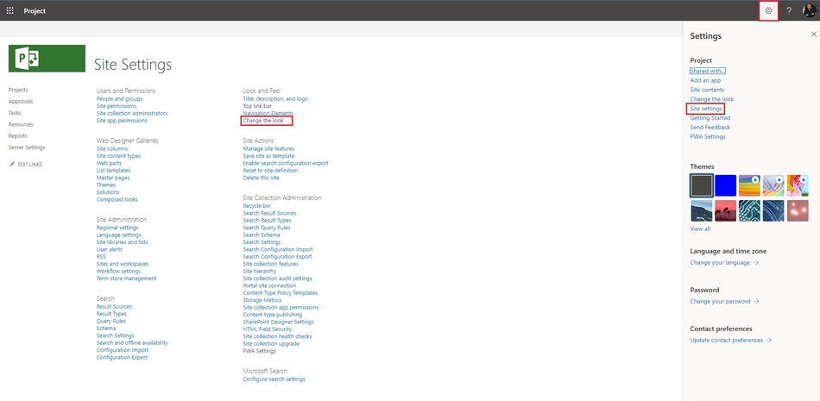Open Term store management link
This screenshot has width=820, height=401.
click(x=126, y=279)
